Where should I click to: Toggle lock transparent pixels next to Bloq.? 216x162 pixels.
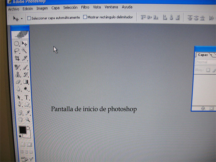pyautogui.click(x=208, y=70)
